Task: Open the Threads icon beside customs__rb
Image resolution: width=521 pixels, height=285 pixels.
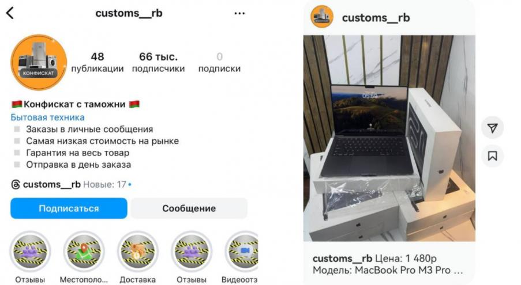Action: (15, 185)
